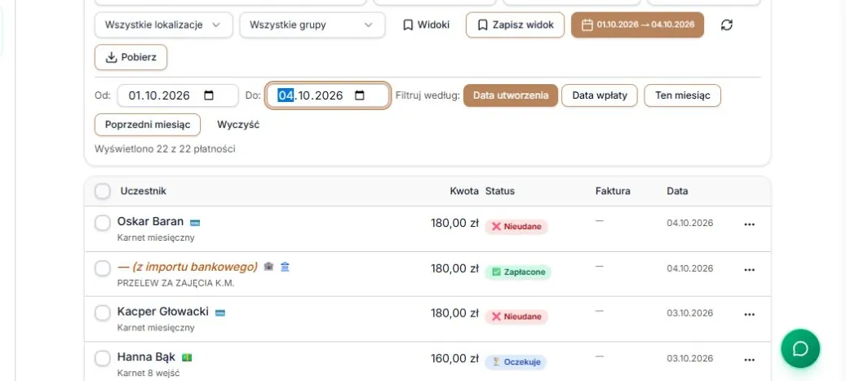
Task: Open the green chat support bubble
Action: [800, 348]
